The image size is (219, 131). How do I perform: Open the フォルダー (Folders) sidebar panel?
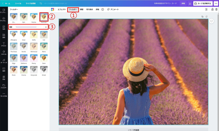click(x=4, y=86)
